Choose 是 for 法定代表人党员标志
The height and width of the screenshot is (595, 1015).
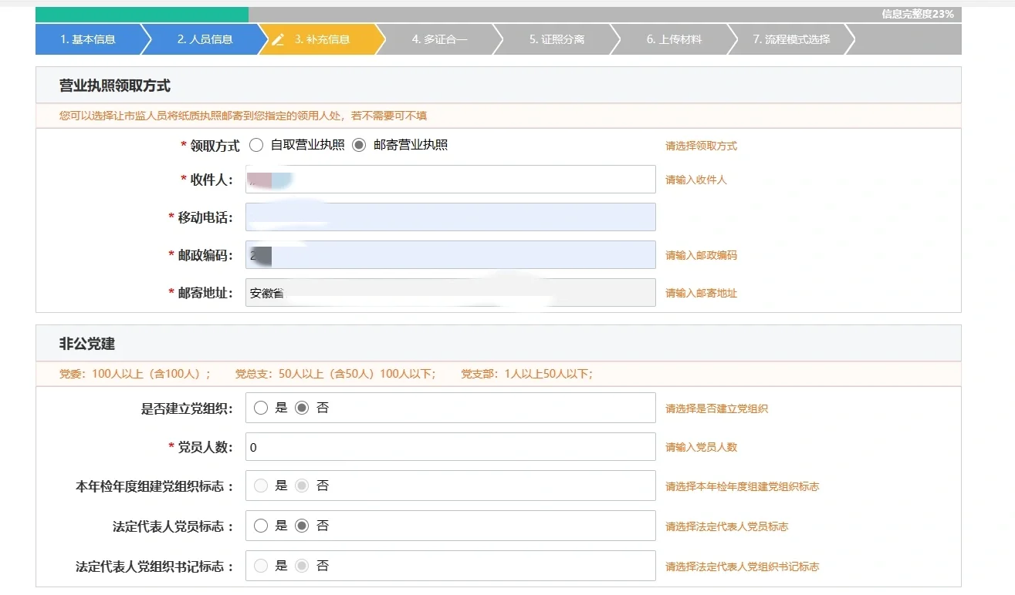pos(261,526)
